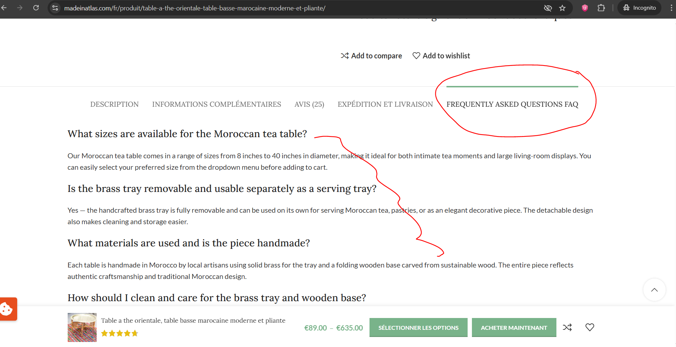The height and width of the screenshot is (347, 676).
Task: Open the Incognito profile menu
Action: 639,8
